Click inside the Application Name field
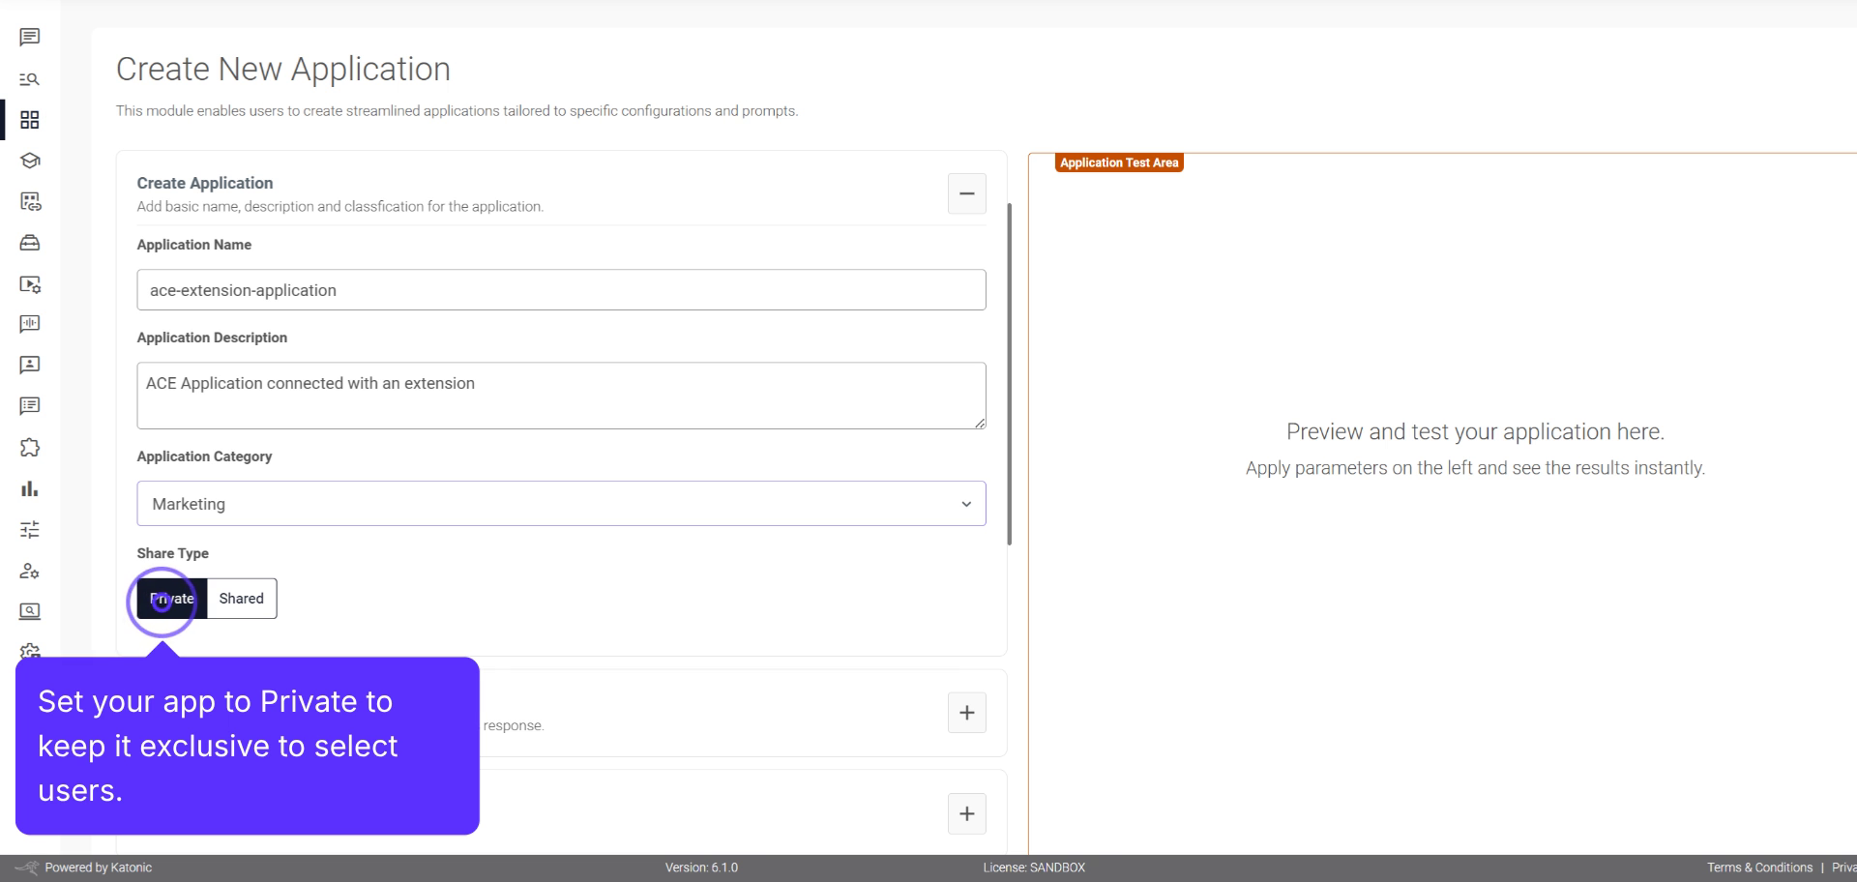This screenshot has height=882, width=1857. pyautogui.click(x=561, y=290)
